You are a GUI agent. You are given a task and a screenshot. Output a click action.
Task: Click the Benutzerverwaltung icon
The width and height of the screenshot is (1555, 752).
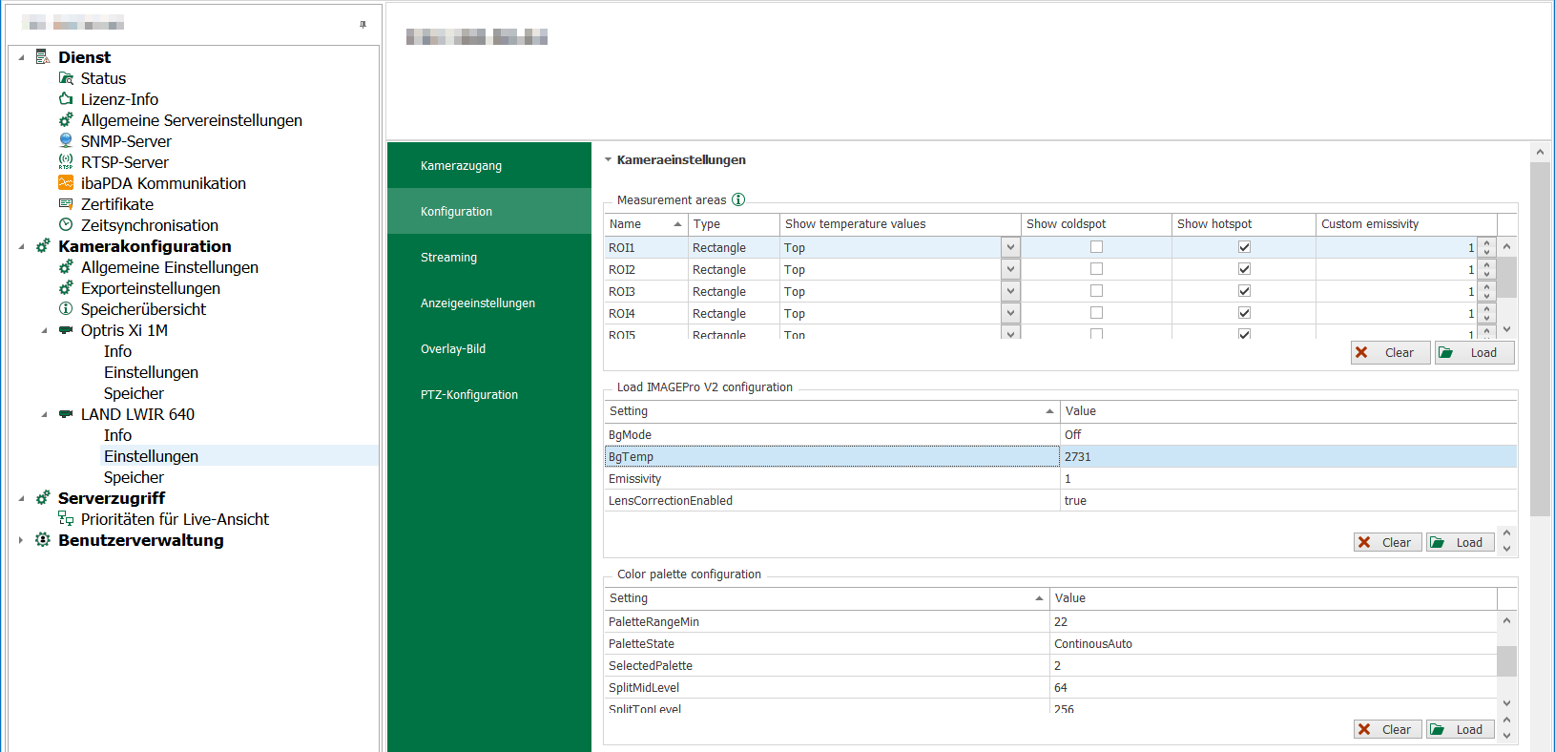[43, 540]
